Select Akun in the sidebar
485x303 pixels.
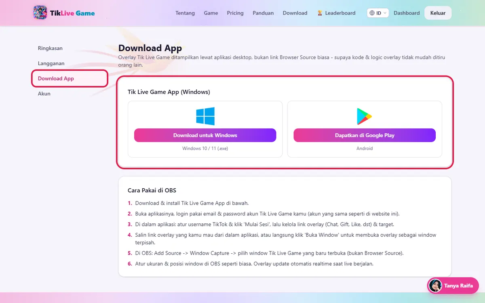point(70,93)
